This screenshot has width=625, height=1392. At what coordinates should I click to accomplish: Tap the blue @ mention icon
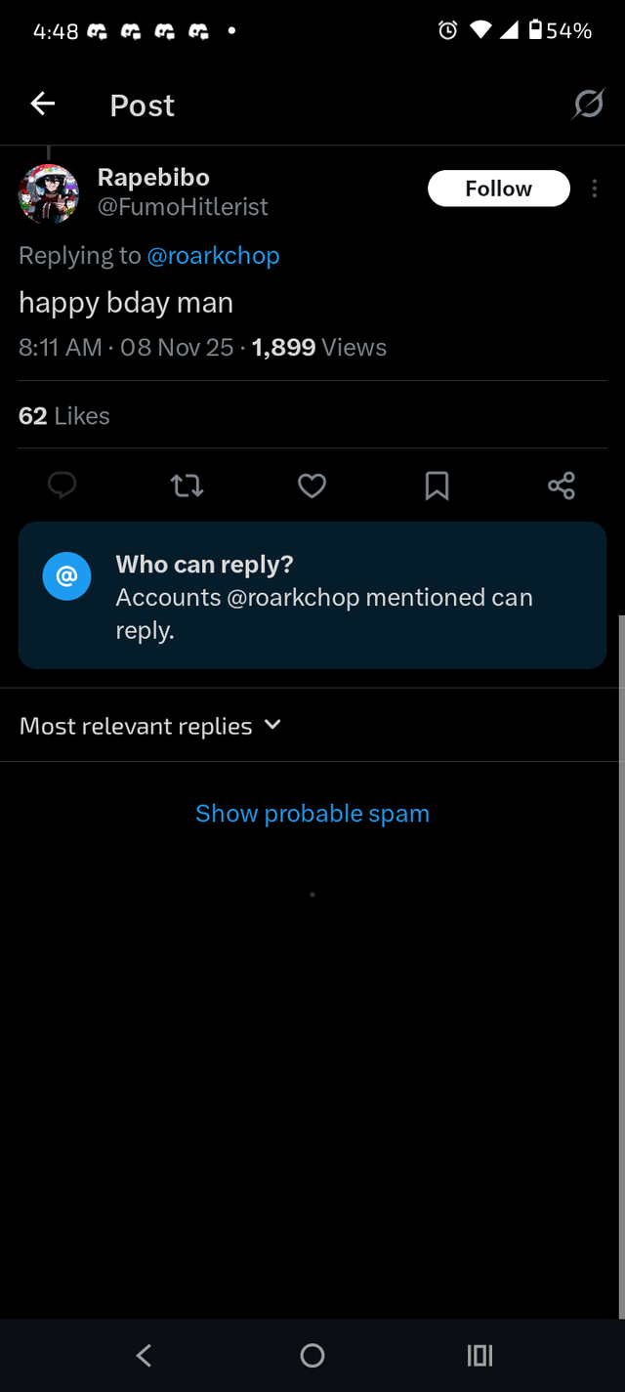tap(66, 577)
